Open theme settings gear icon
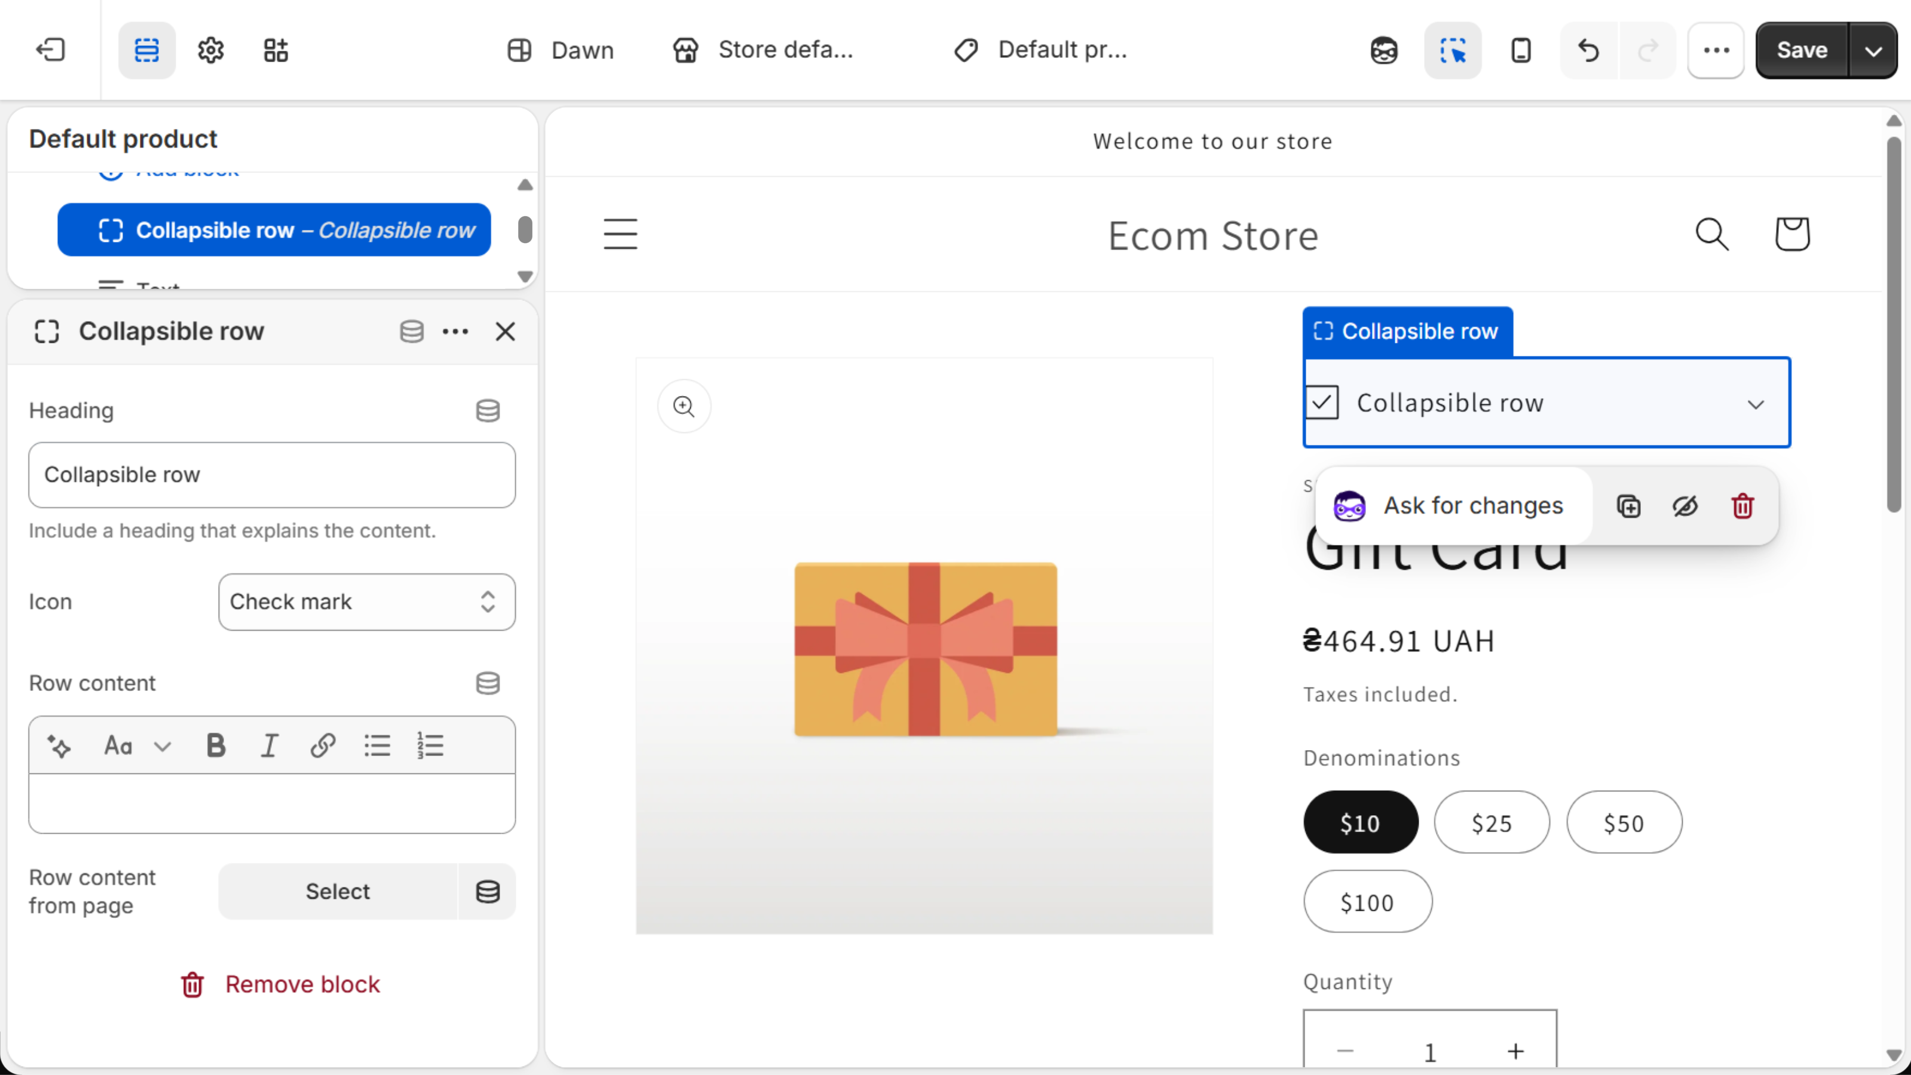Viewport: 1911px width, 1075px height. [x=212, y=50]
